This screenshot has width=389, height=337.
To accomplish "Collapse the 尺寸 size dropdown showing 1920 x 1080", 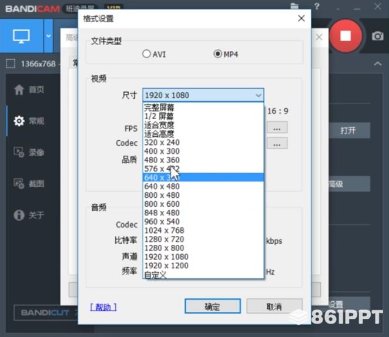I will click(x=203, y=95).
